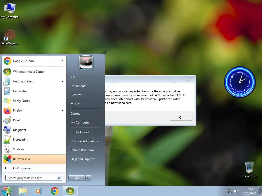
Task: Open My Computer from Start menu right pane
Action: (86, 122)
